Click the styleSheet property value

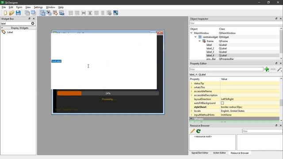(x=250, y=107)
